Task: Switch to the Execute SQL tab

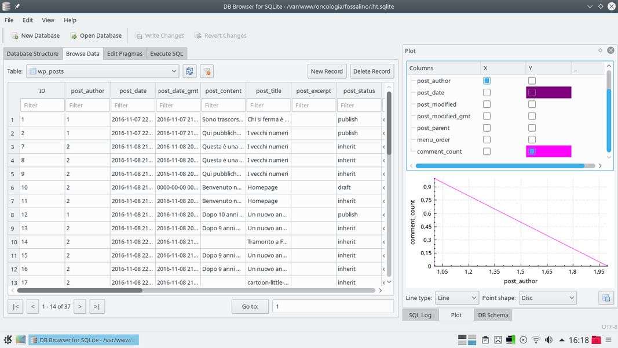Action: pyautogui.click(x=166, y=53)
